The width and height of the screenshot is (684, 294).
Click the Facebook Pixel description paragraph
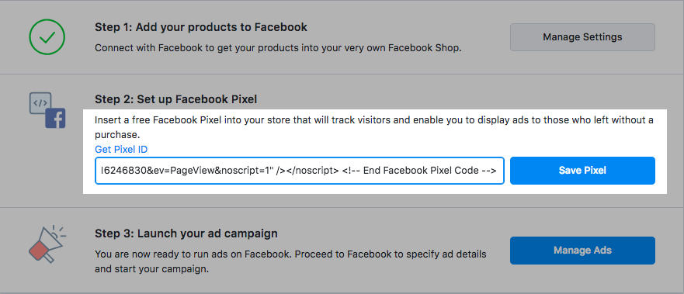click(x=374, y=128)
